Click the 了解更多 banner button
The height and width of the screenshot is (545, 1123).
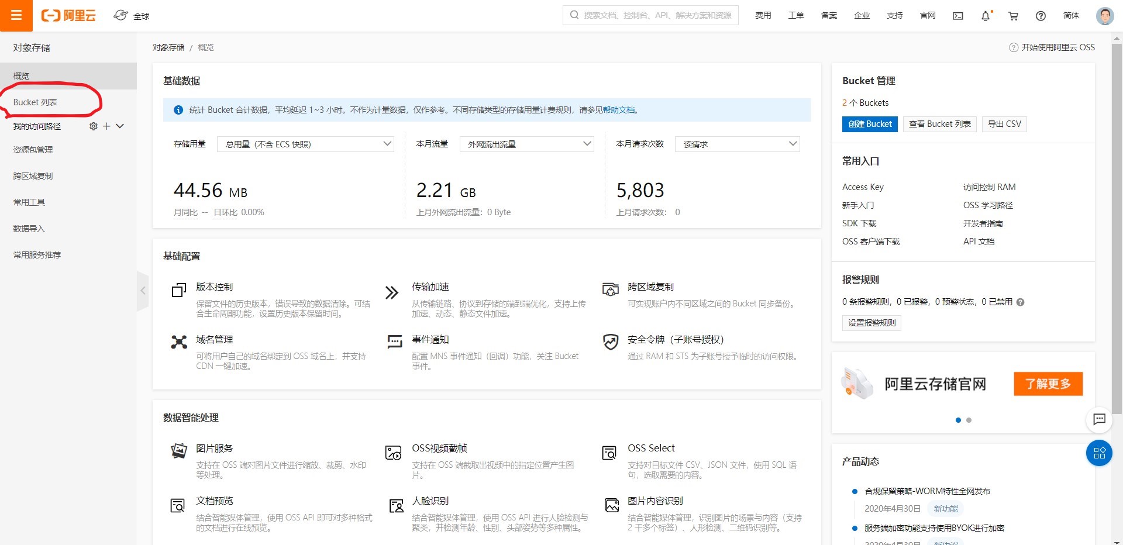[x=1048, y=384]
